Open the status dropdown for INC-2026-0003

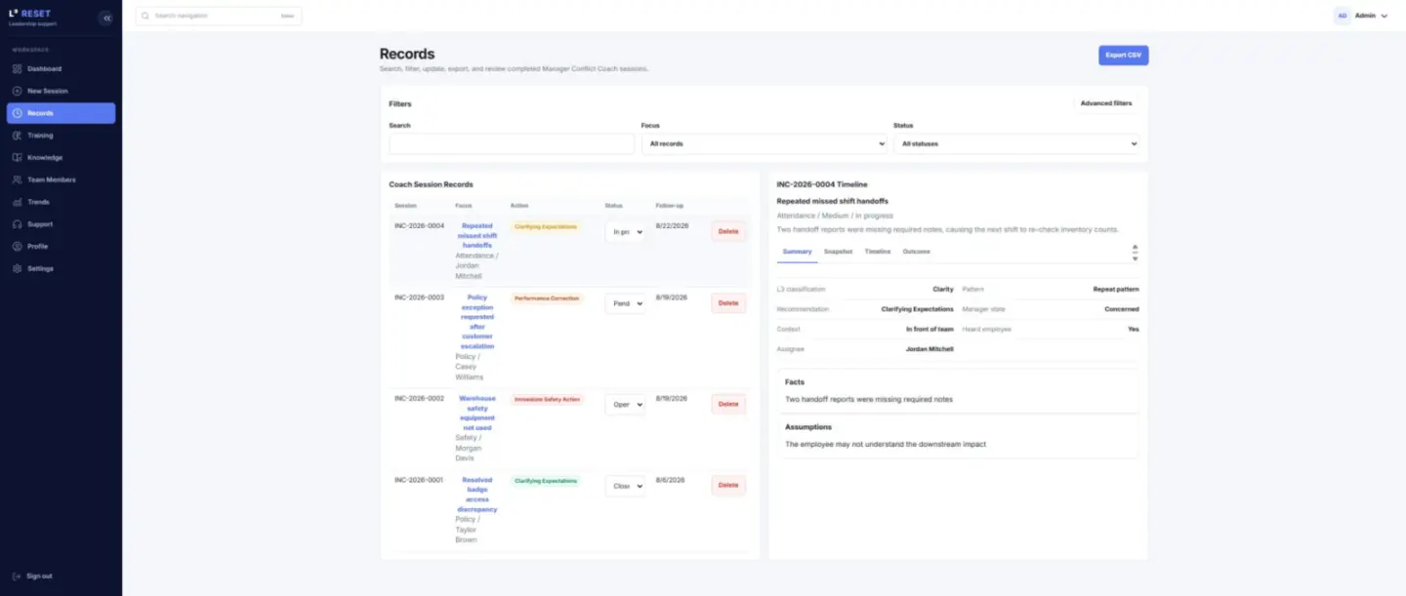tap(625, 303)
